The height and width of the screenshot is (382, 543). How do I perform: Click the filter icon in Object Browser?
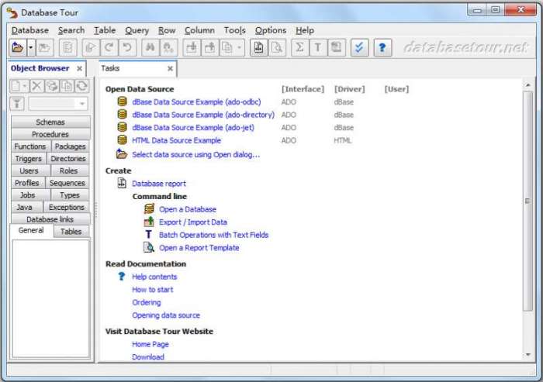(x=17, y=104)
